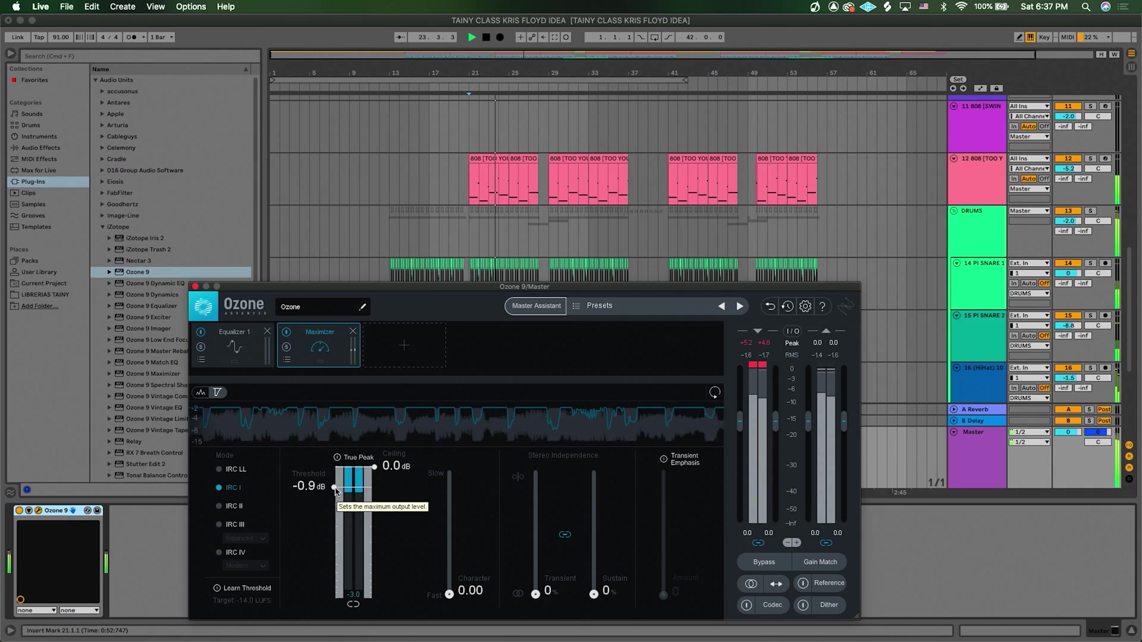Open the Create menu
The image size is (1142, 642).
pos(122,7)
